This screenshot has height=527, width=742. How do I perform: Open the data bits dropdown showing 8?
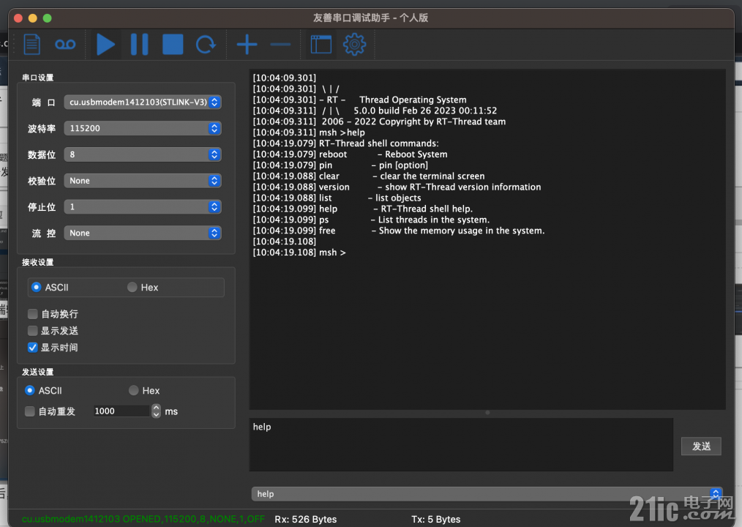coord(143,154)
